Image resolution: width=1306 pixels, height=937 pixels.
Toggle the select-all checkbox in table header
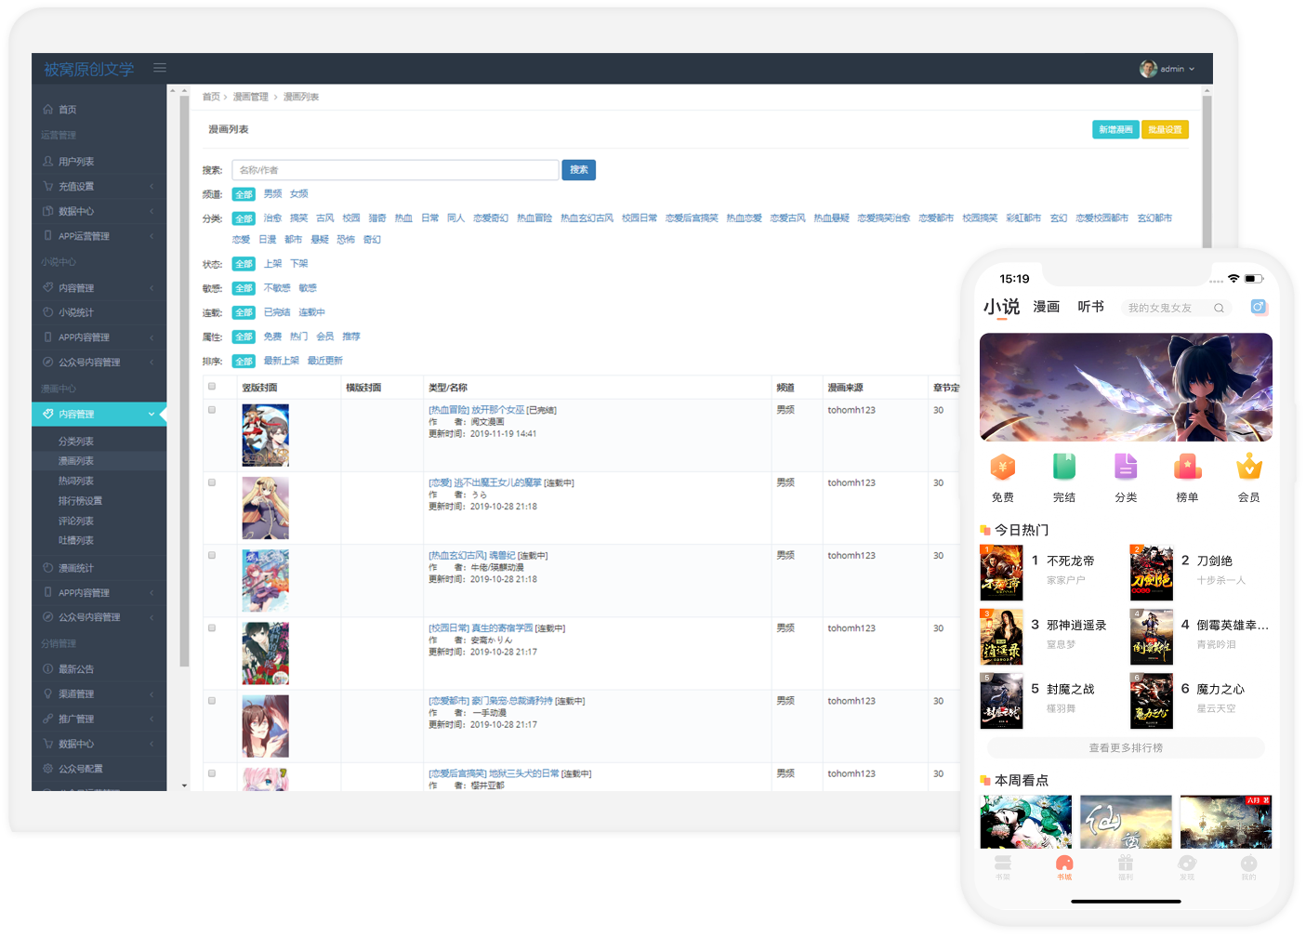click(x=212, y=387)
